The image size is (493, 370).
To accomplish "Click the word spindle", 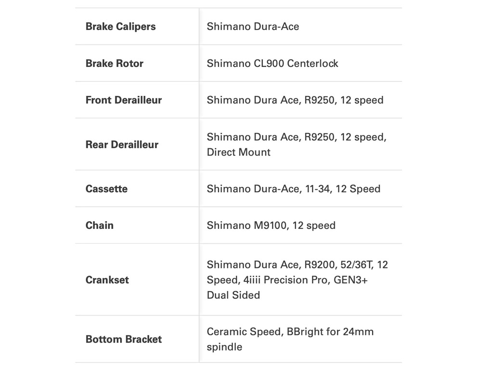I will [224, 347].
